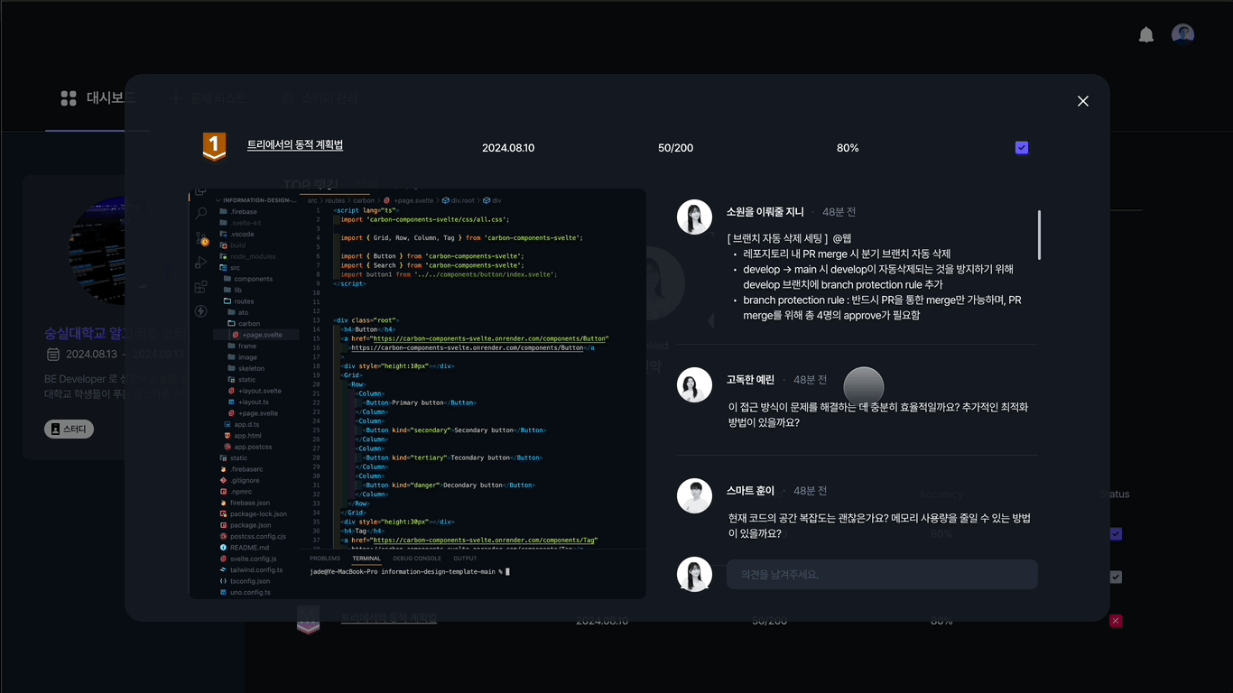This screenshot has height=693, width=1233.
Task: Toggle the blue checkbox in the background table
Action: (x=1116, y=533)
